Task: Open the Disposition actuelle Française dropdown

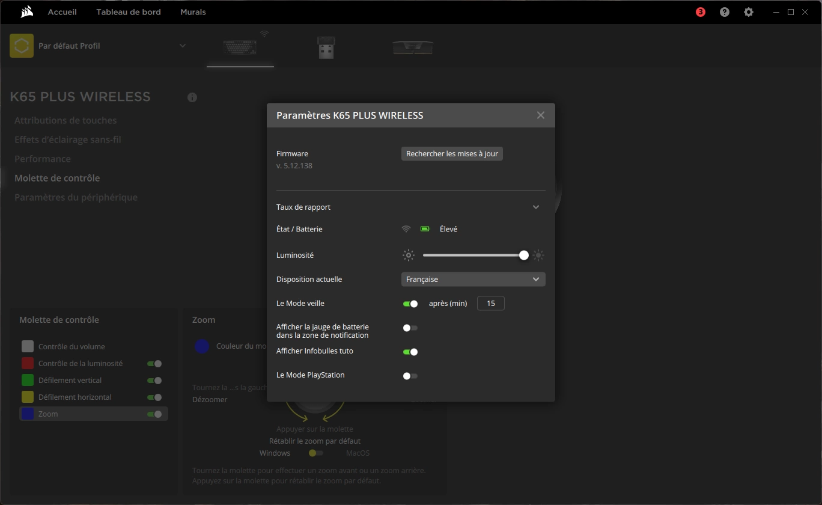Action: point(473,280)
